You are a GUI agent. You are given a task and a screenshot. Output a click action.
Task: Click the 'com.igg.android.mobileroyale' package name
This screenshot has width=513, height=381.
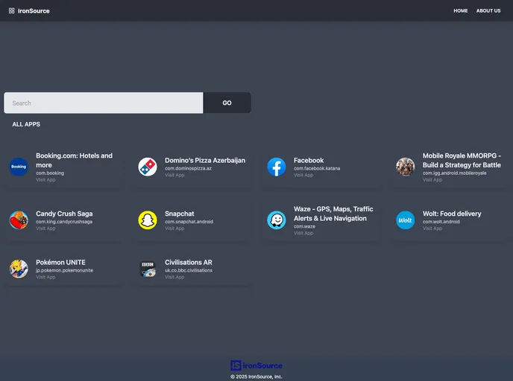click(454, 173)
